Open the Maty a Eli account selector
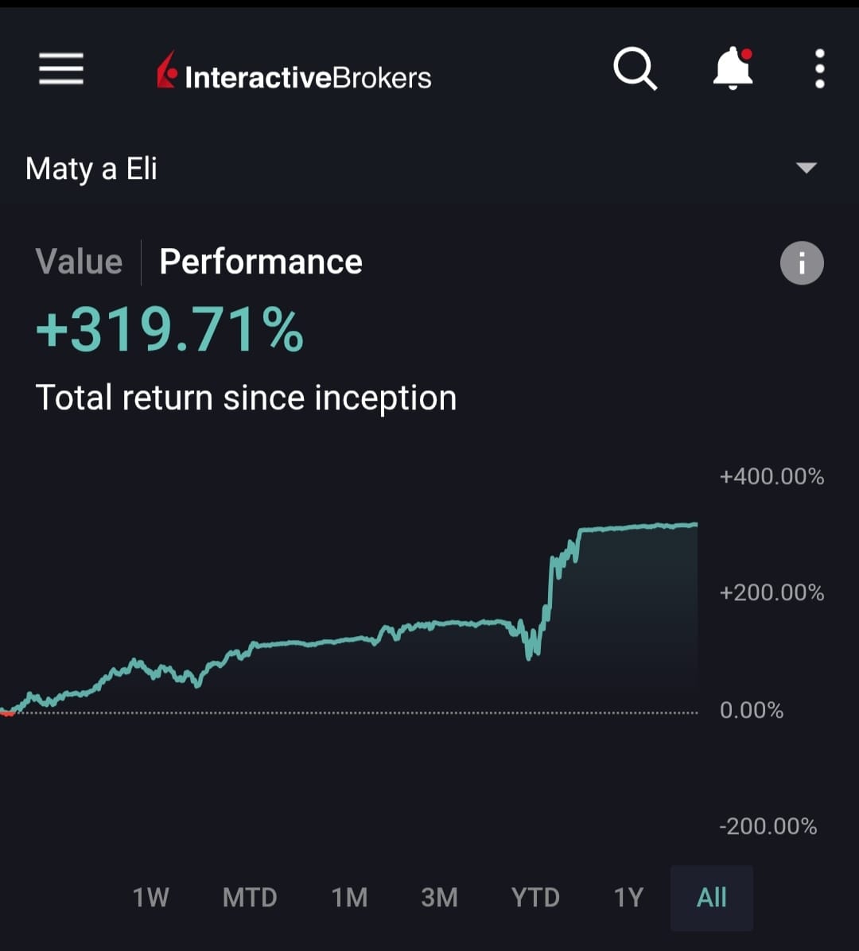This screenshot has width=859, height=951. (91, 169)
